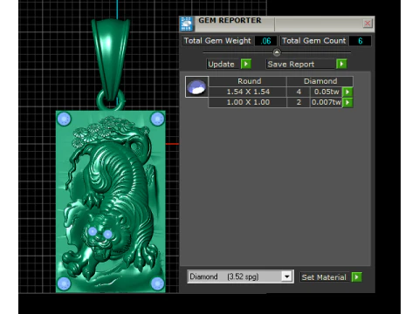
Task: Click the green arrow beside Set Material
Action: pos(357,277)
